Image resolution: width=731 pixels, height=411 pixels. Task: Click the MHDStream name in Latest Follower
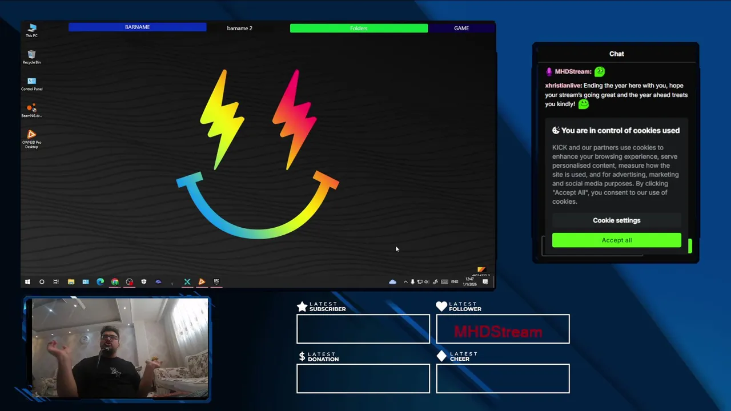point(498,332)
